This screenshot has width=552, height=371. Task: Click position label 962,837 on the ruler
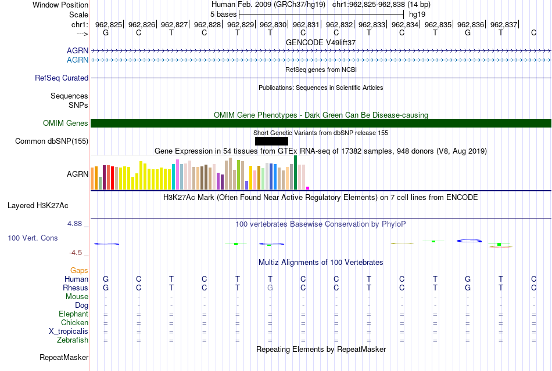[x=504, y=24]
